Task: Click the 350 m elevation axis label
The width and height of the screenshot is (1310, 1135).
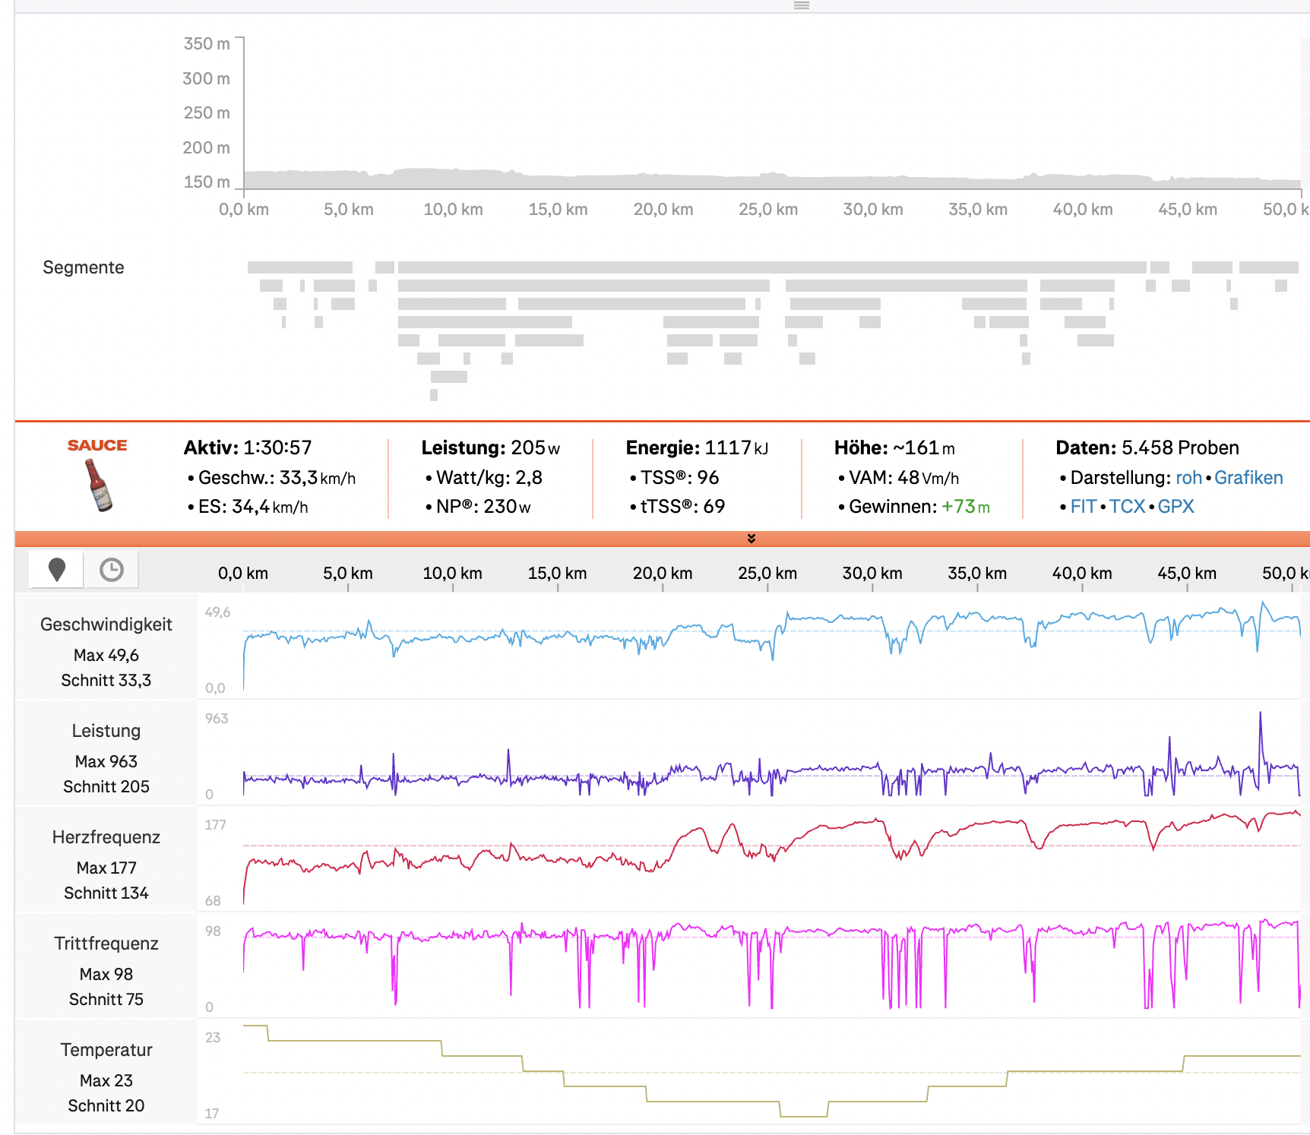Action: tap(207, 44)
